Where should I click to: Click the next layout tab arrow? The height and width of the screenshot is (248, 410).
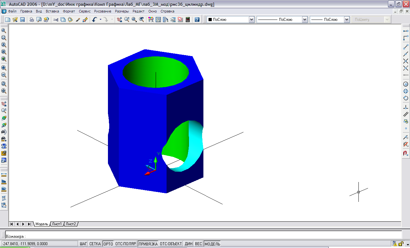[x=23, y=224]
